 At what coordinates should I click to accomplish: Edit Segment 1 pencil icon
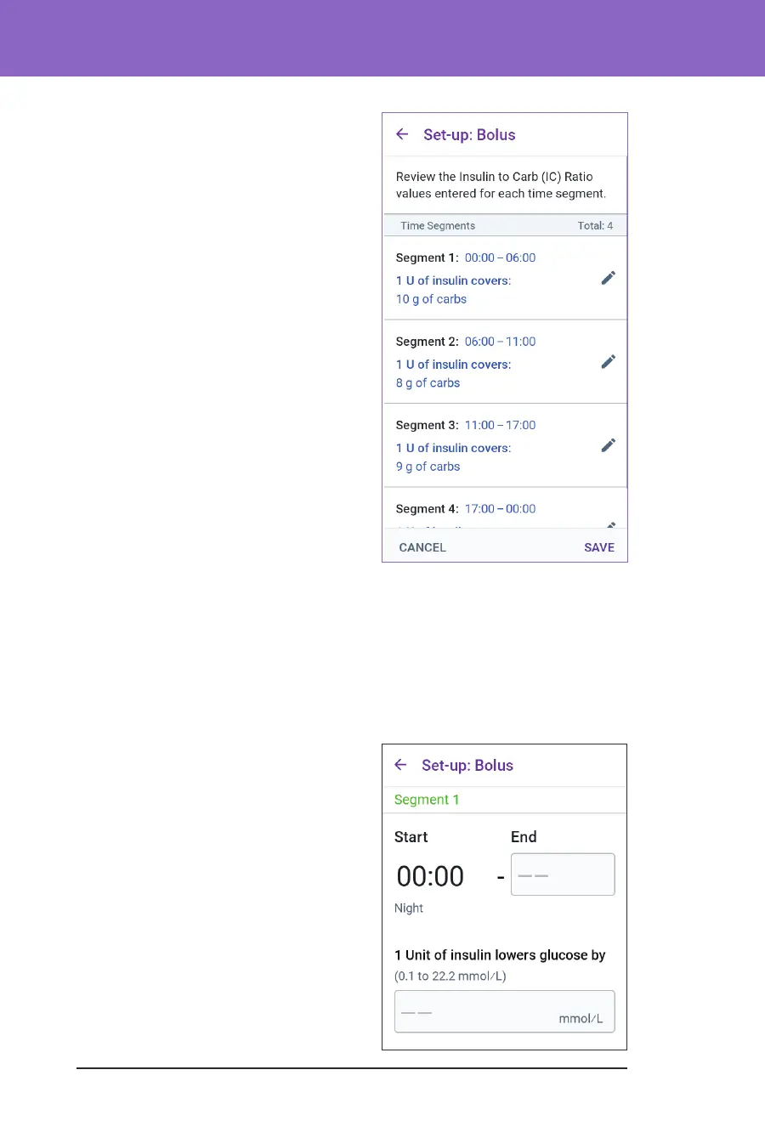[x=608, y=278]
